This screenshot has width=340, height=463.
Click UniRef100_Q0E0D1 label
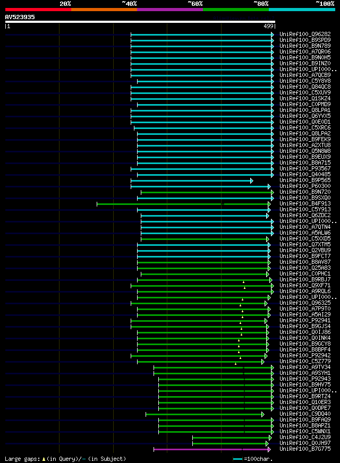tap(305, 122)
